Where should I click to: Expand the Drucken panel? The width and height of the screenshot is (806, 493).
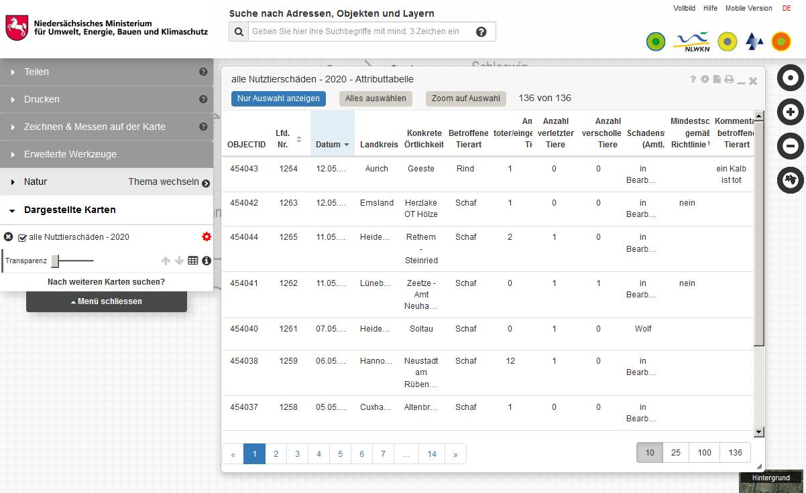coord(42,99)
